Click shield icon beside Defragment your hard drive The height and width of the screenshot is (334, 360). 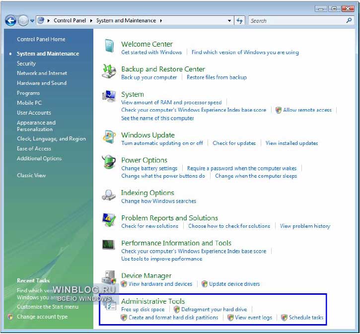coord(177,310)
